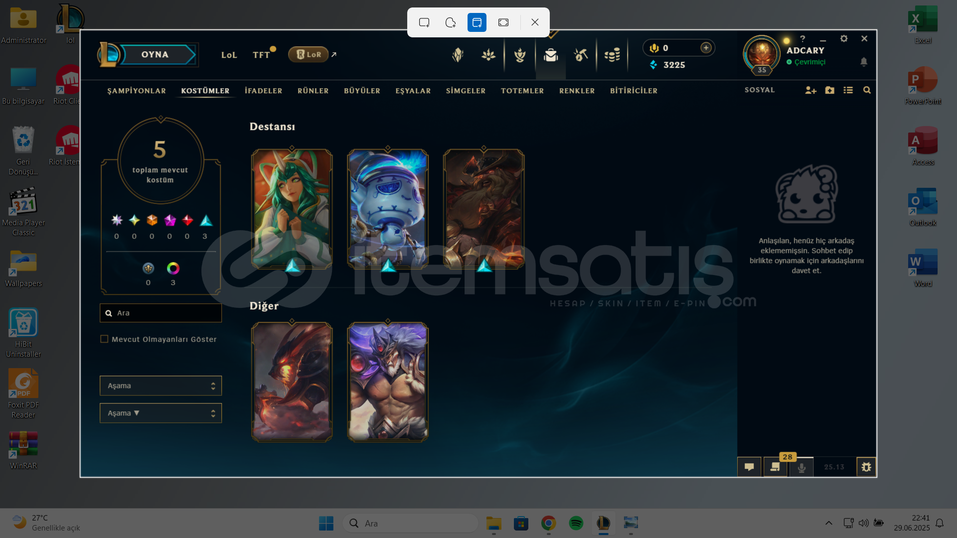This screenshot has height=538, width=957.
Task: Click the red Mythic tier gem icon
Action: (x=187, y=220)
